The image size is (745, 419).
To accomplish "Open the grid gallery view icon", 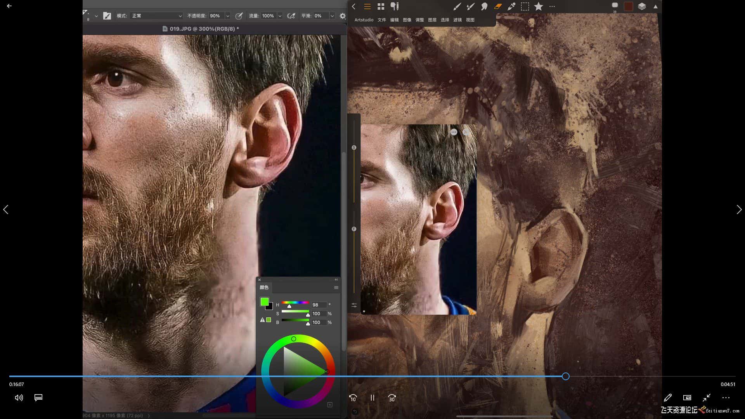I will click(x=381, y=7).
